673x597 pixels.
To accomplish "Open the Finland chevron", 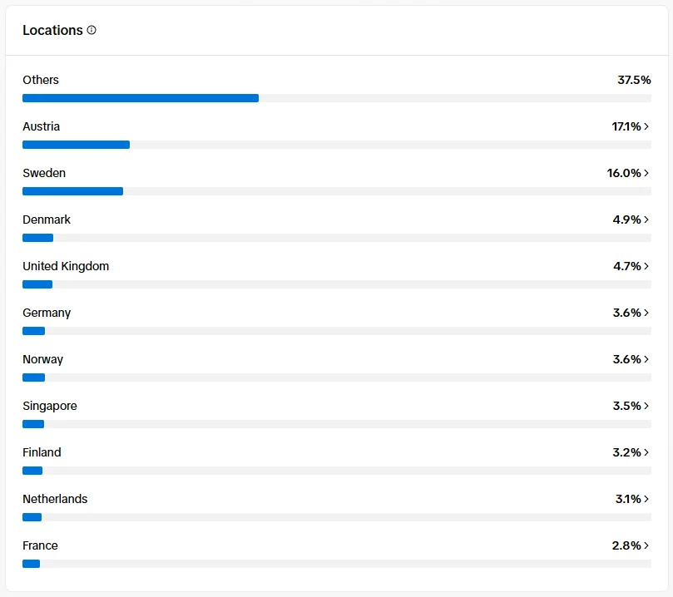I will click(648, 452).
